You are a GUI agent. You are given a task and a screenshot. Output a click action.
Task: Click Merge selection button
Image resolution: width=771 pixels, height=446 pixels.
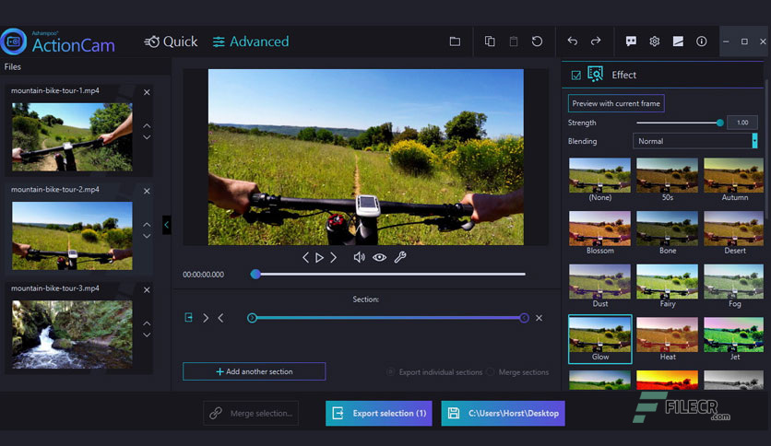coord(251,413)
